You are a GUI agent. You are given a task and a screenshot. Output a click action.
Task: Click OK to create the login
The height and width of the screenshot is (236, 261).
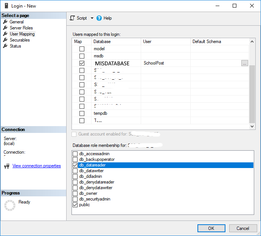tap(211, 228)
